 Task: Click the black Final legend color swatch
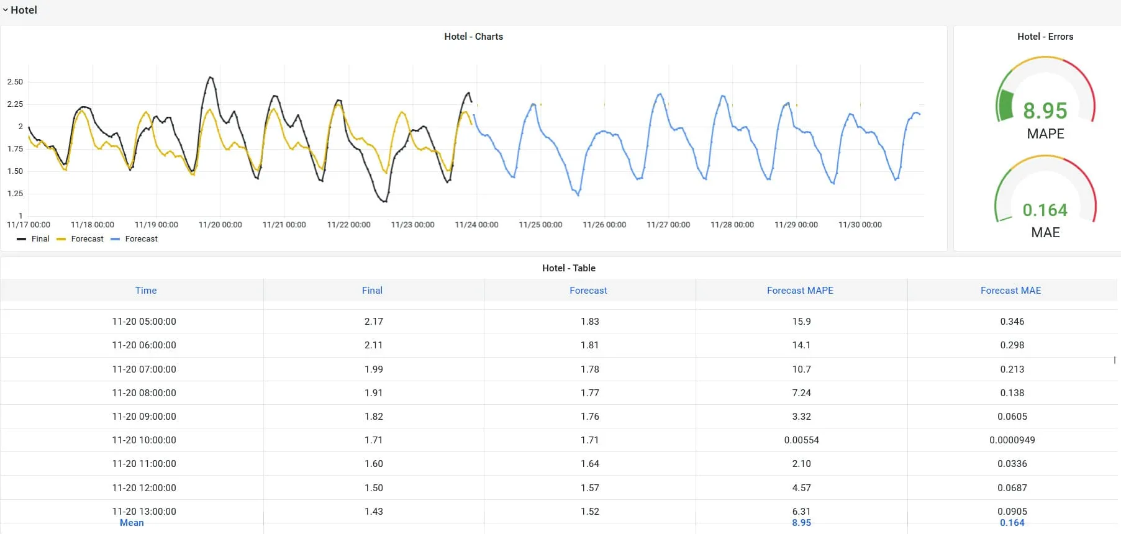coord(21,239)
